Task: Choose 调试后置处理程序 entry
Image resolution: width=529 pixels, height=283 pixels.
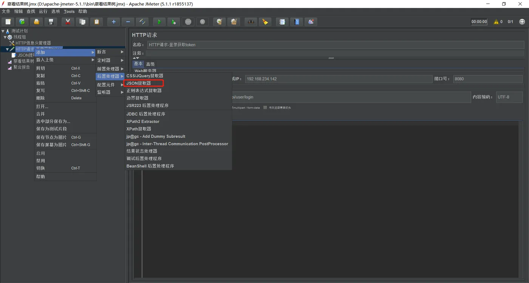Action: point(144,158)
